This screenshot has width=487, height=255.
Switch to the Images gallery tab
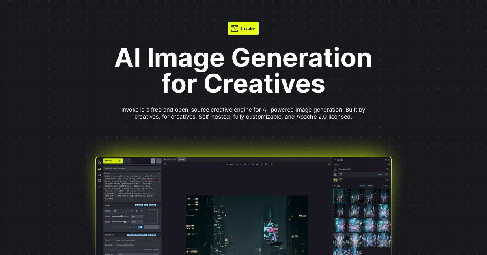pos(362,186)
